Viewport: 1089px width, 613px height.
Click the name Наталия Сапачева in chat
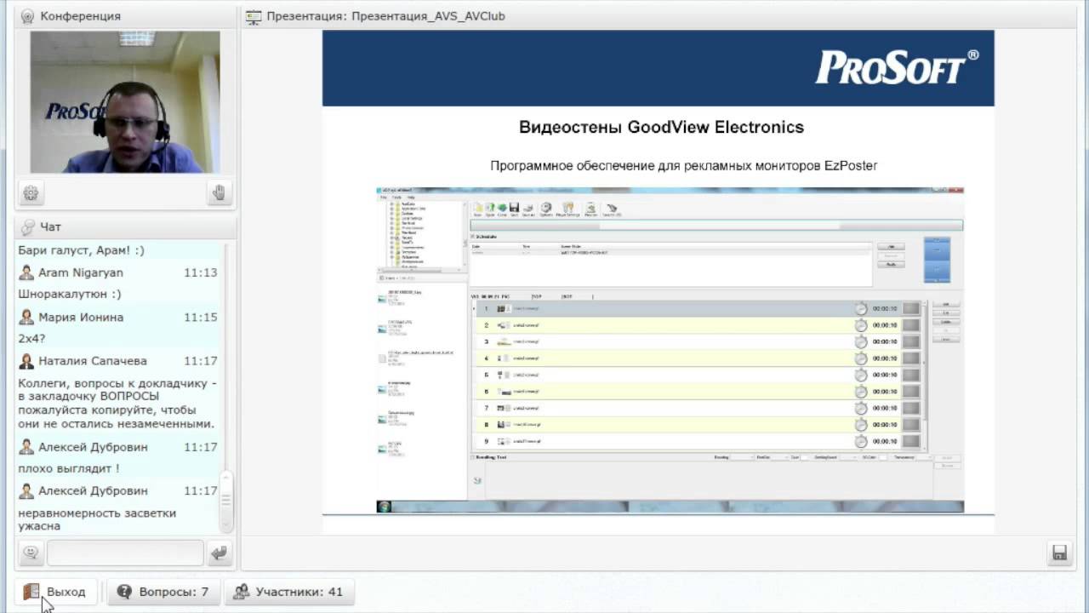click(93, 361)
